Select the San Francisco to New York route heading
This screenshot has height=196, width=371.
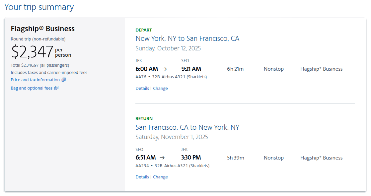coord(187,127)
